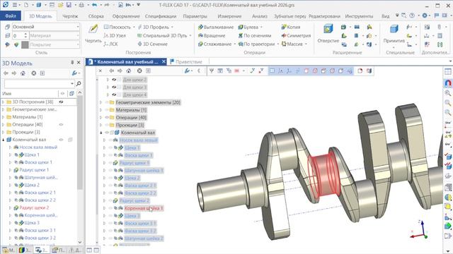The image size is (453, 254).
Task: Start the По траектории sweep operation
Action: click(x=256, y=44)
